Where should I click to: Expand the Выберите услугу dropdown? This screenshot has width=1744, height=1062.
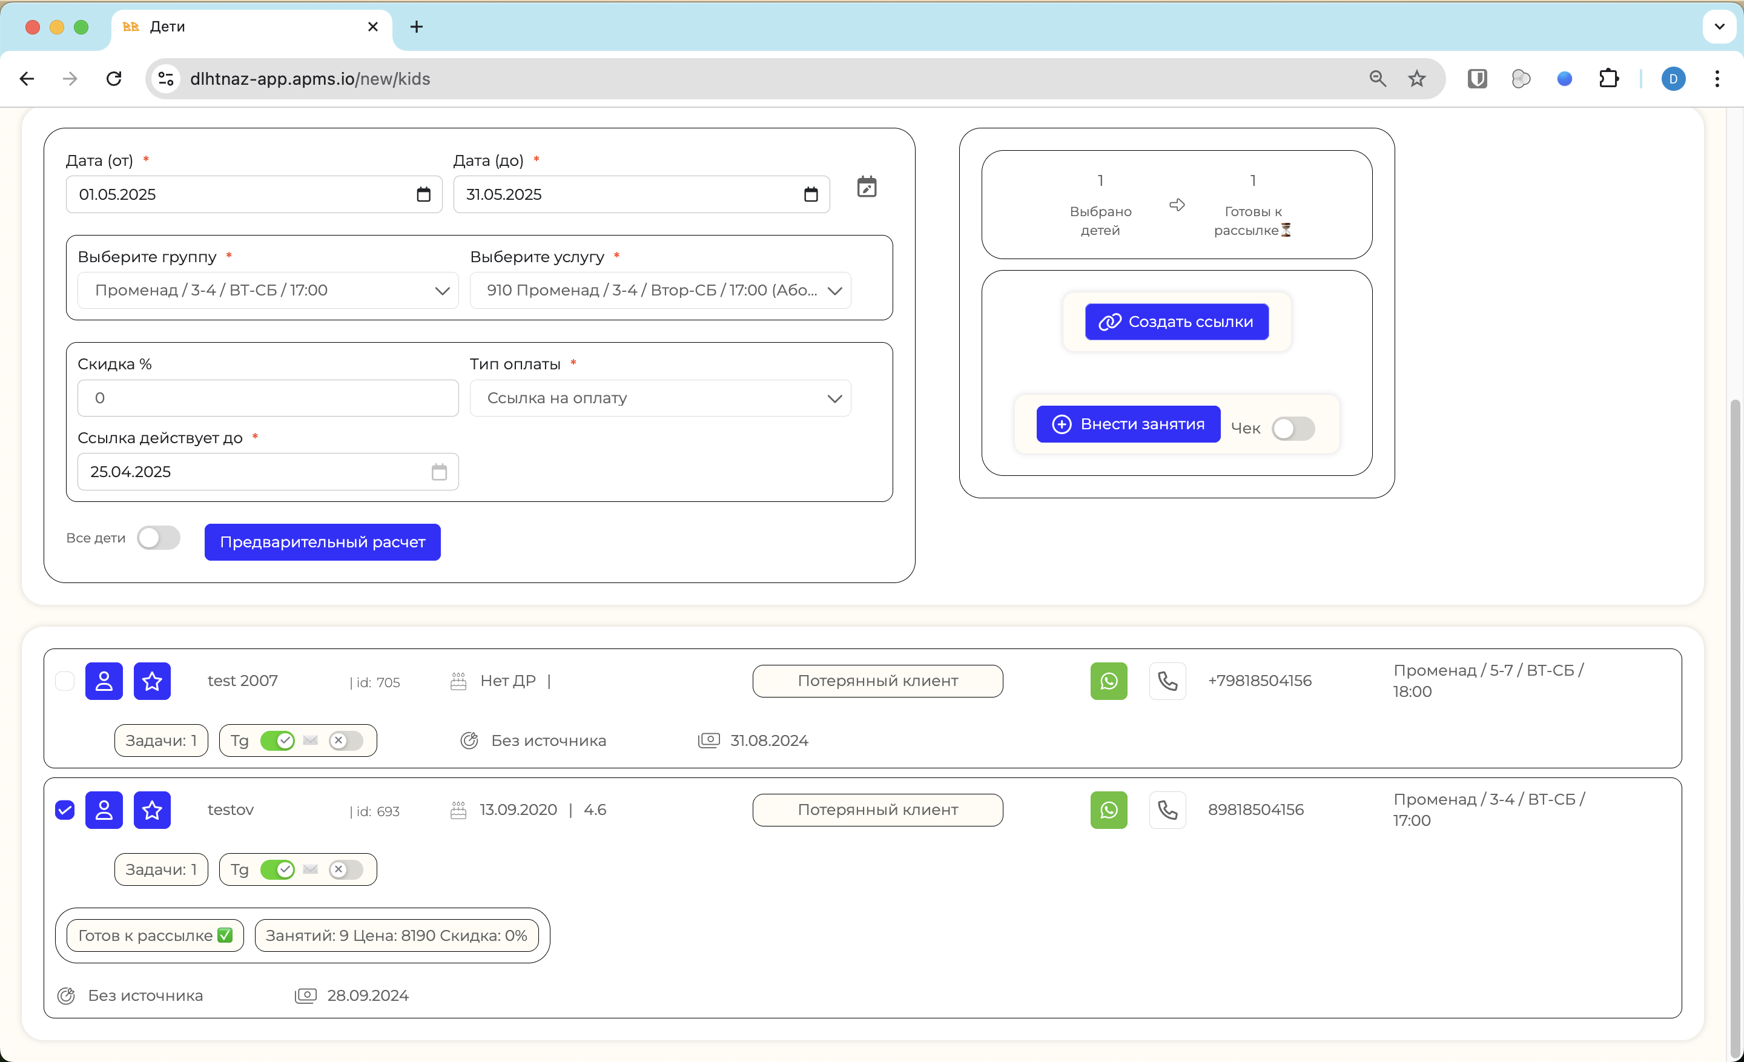[661, 290]
